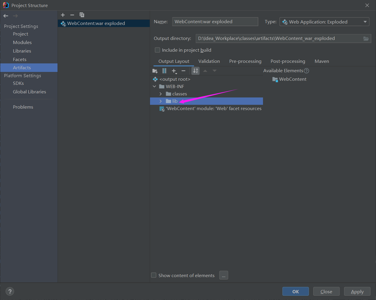Close the Project Structure dialog window
This screenshot has width=376, height=300.
367,5
